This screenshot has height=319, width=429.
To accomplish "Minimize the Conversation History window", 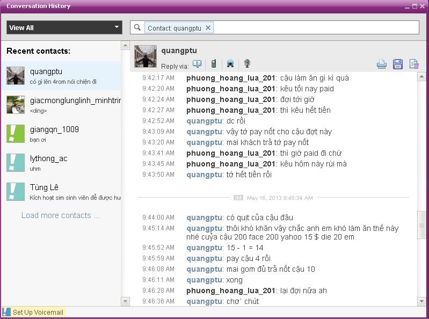I will tap(407, 6).
